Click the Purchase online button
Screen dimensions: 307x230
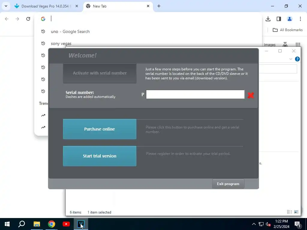[100, 129]
